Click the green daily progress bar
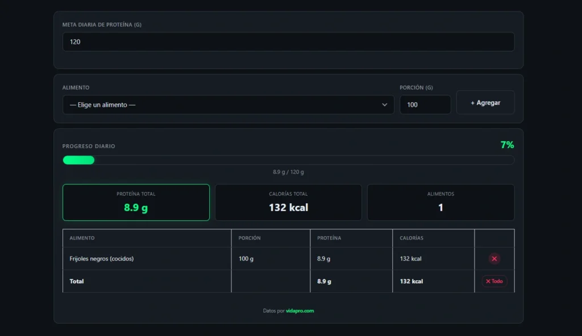Screen dimensions: 582x336 click(78, 160)
